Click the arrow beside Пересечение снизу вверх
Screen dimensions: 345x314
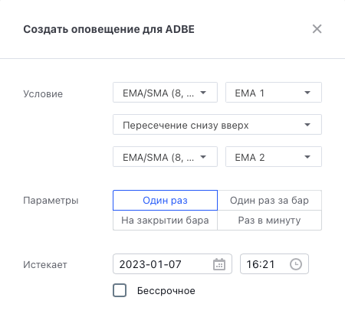307,125
